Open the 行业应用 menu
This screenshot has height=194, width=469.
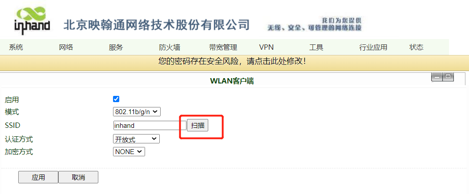pos(373,47)
